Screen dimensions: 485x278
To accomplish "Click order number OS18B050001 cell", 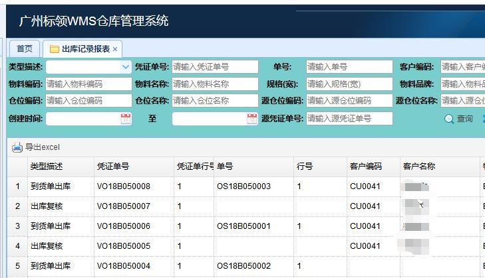I will (x=243, y=226).
